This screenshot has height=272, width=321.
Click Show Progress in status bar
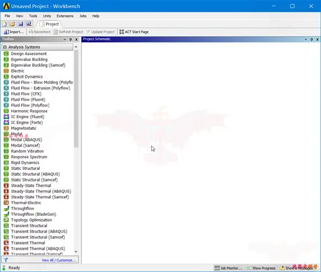click(261, 268)
